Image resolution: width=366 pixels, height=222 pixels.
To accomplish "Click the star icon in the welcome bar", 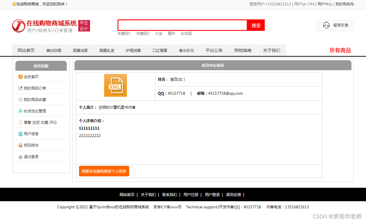I will click(x=14, y=4).
